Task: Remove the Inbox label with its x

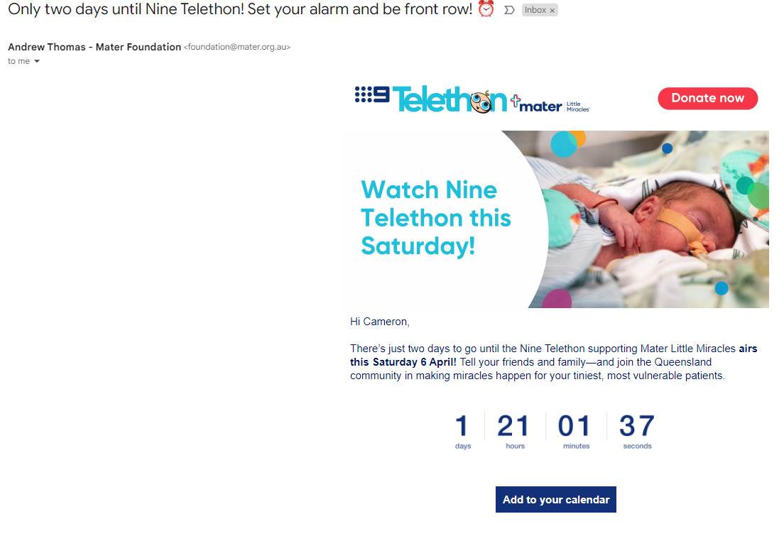Action: pyautogui.click(x=552, y=11)
